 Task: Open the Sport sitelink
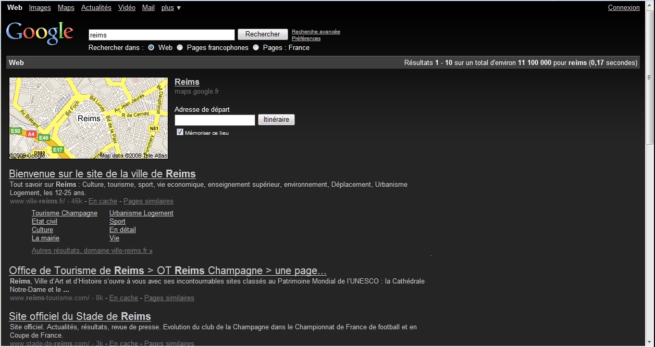117,222
